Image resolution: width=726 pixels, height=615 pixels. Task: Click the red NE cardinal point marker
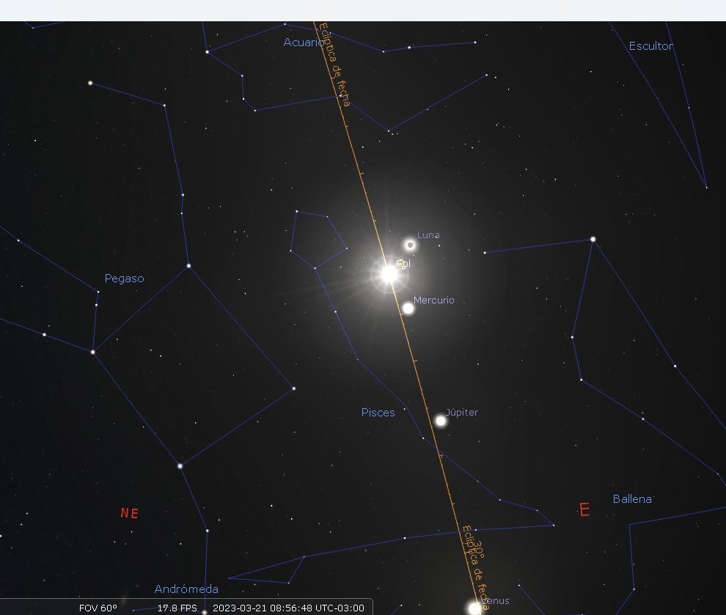[x=130, y=513]
